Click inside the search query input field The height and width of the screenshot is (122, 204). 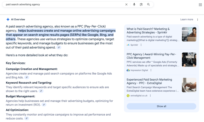[62, 4]
